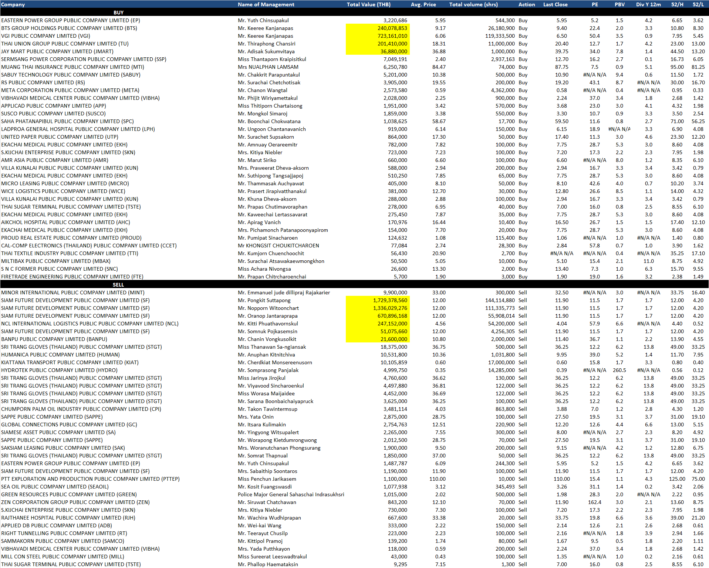This screenshot has width=709, height=568.
Task: Click the PTT Exploration and Production (PTTEP) cell
Action: click(90, 479)
